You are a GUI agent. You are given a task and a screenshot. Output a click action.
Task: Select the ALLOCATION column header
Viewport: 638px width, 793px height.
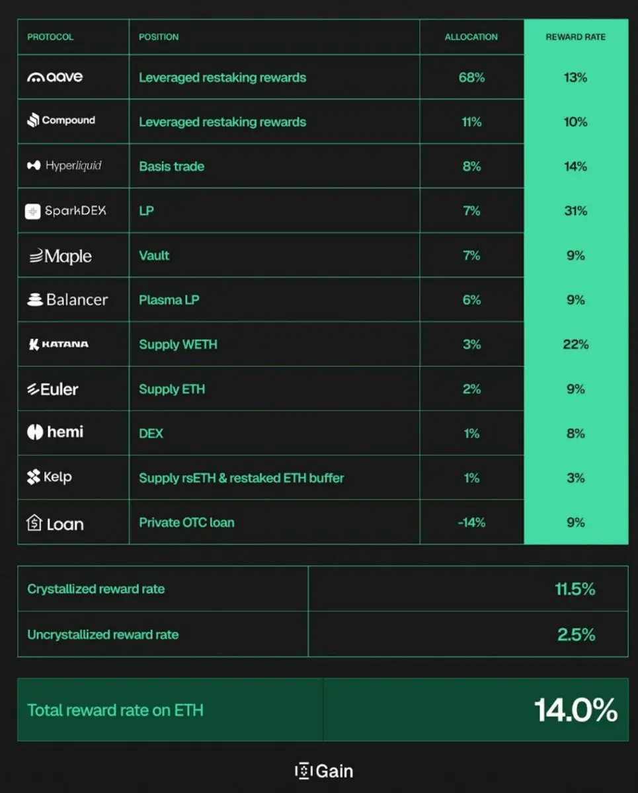point(471,37)
